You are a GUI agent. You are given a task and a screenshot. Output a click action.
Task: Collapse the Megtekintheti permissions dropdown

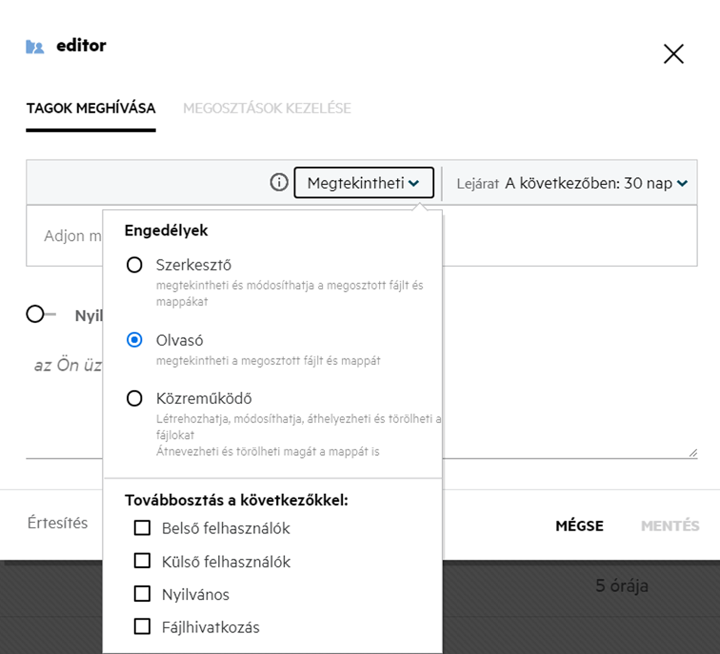tap(364, 183)
